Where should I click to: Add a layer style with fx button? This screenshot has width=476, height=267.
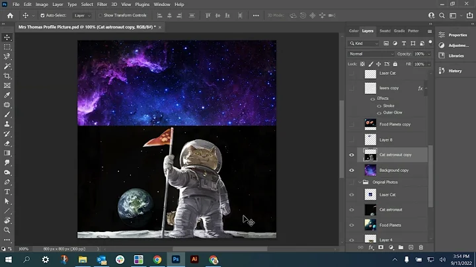pos(371,248)
